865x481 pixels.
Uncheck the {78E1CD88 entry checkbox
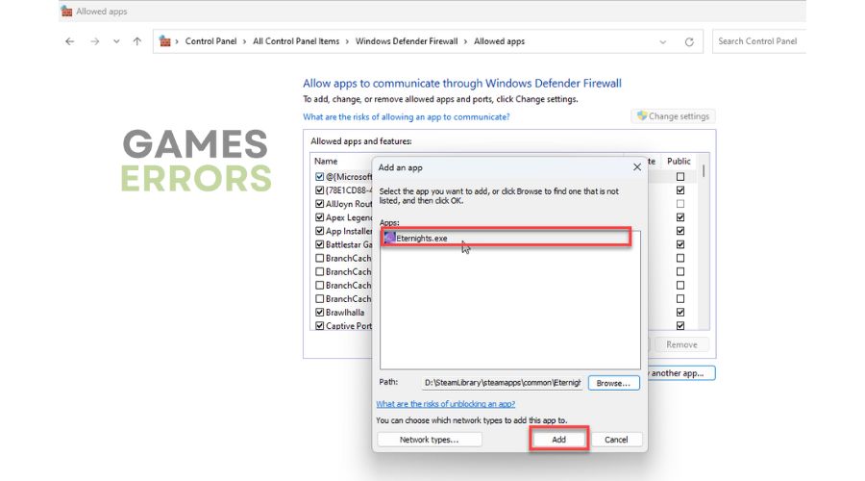tap(319, 190)
